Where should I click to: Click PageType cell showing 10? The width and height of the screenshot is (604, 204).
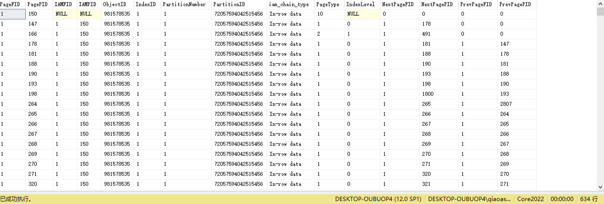329,14
